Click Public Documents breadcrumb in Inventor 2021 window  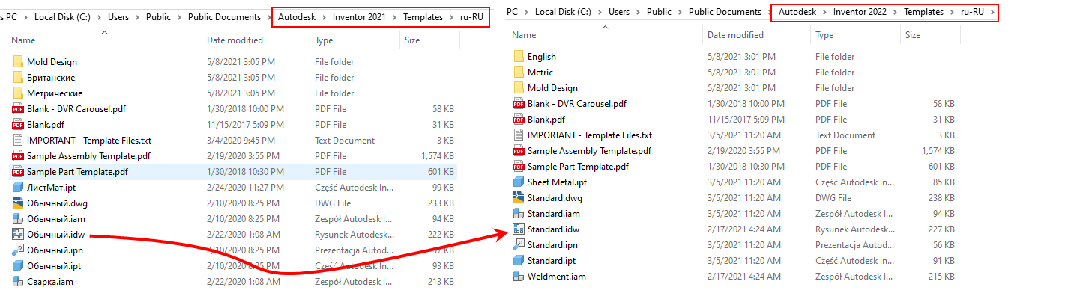(224, 17)
